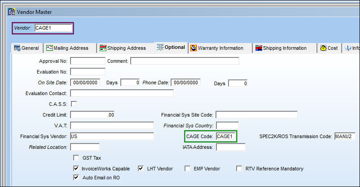Screen dimensions: 360x187
Task: Select the Optional tab
Action: point(171,48)
